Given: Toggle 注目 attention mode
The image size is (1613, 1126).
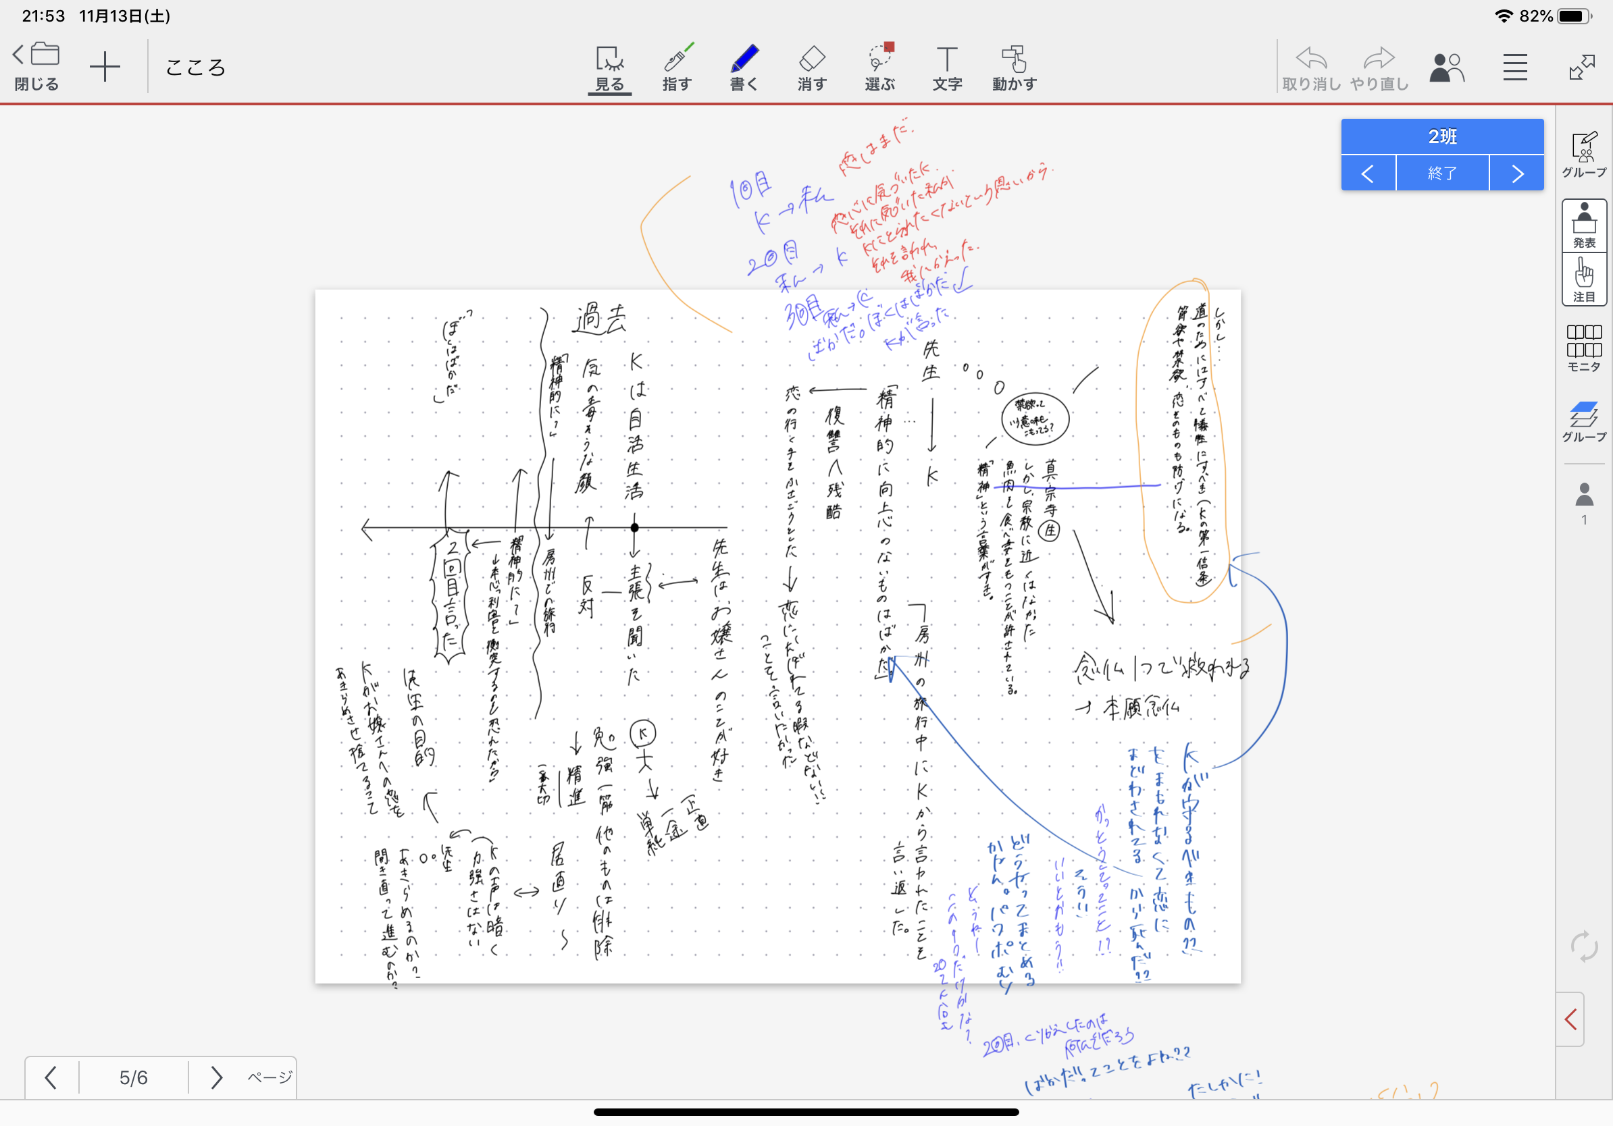Looking at the screenshot, I should coord(1583,279).
